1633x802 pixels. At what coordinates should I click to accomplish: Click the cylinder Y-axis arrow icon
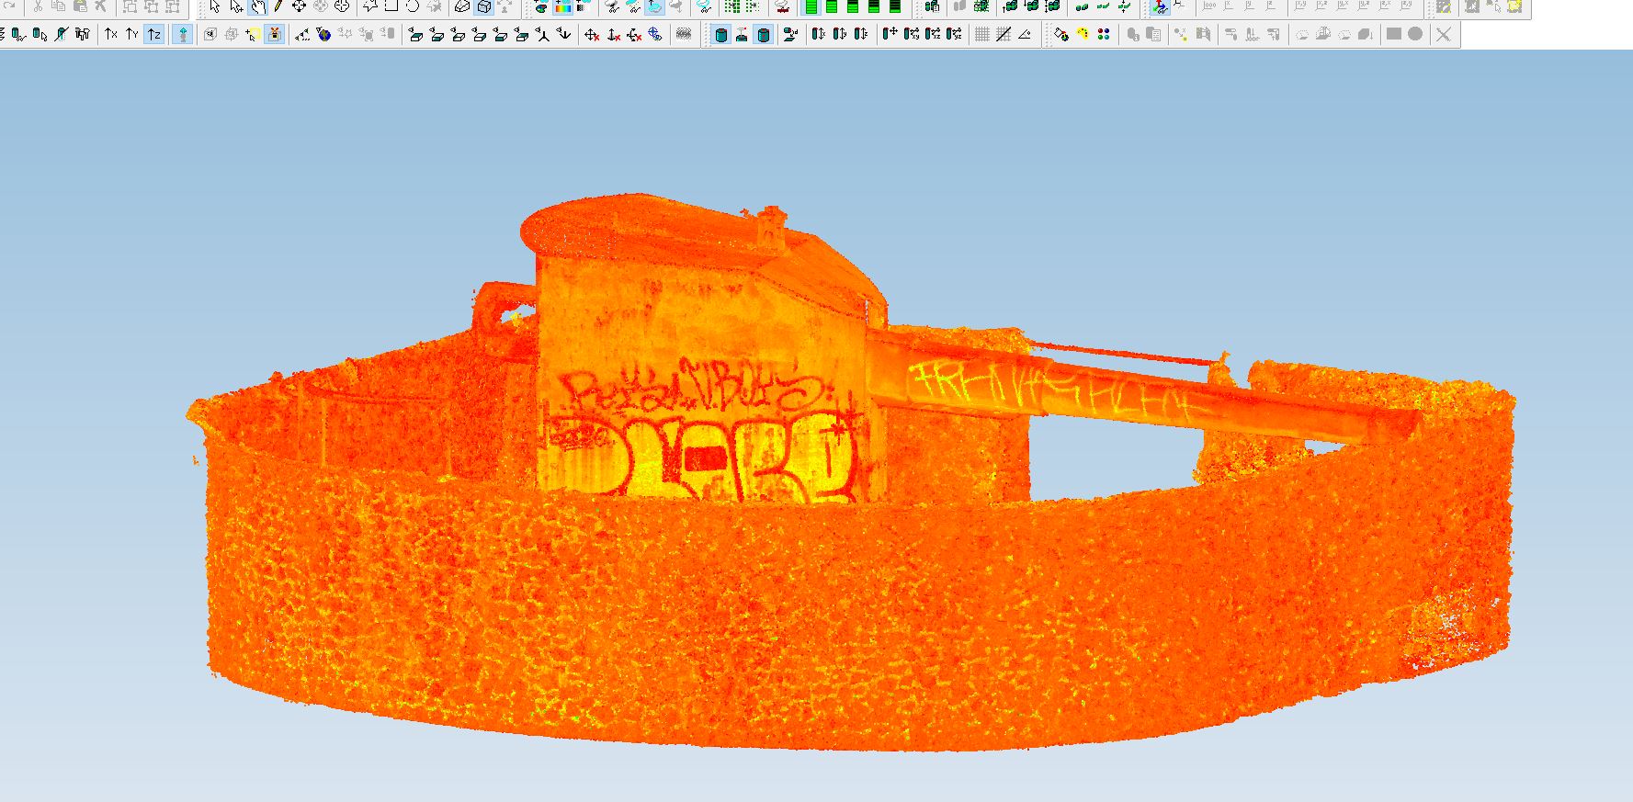point(839,34)
